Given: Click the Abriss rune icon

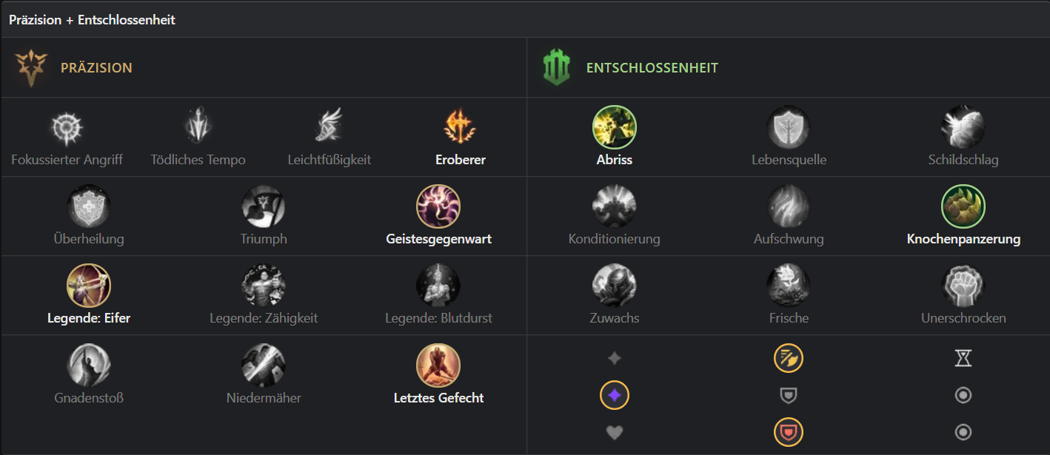Looking at the screenshot, I should coord(614,127).
